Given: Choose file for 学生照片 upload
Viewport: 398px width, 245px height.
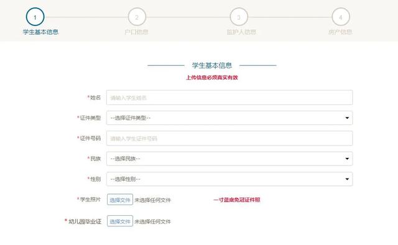Looking at the screenshot, I should point(120,200).
